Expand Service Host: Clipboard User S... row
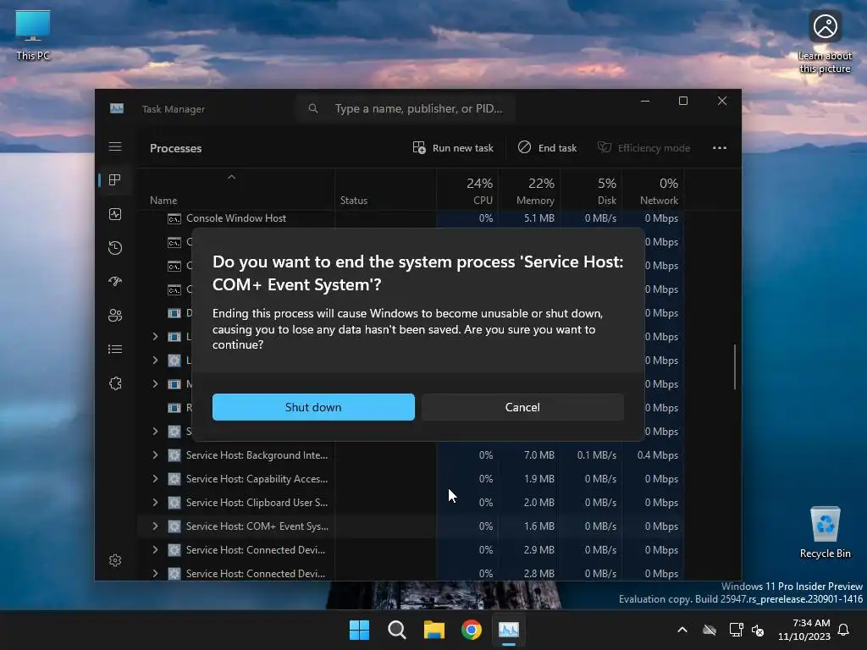The width and height of the screenshot is (867, 650). (156, 503)
